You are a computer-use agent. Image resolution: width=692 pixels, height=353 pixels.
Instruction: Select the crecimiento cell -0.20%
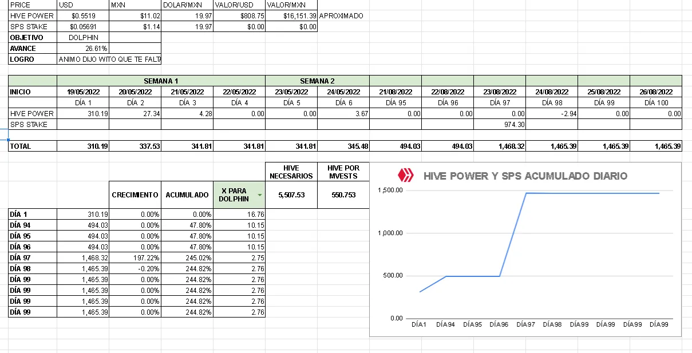(x=135, y=268)
